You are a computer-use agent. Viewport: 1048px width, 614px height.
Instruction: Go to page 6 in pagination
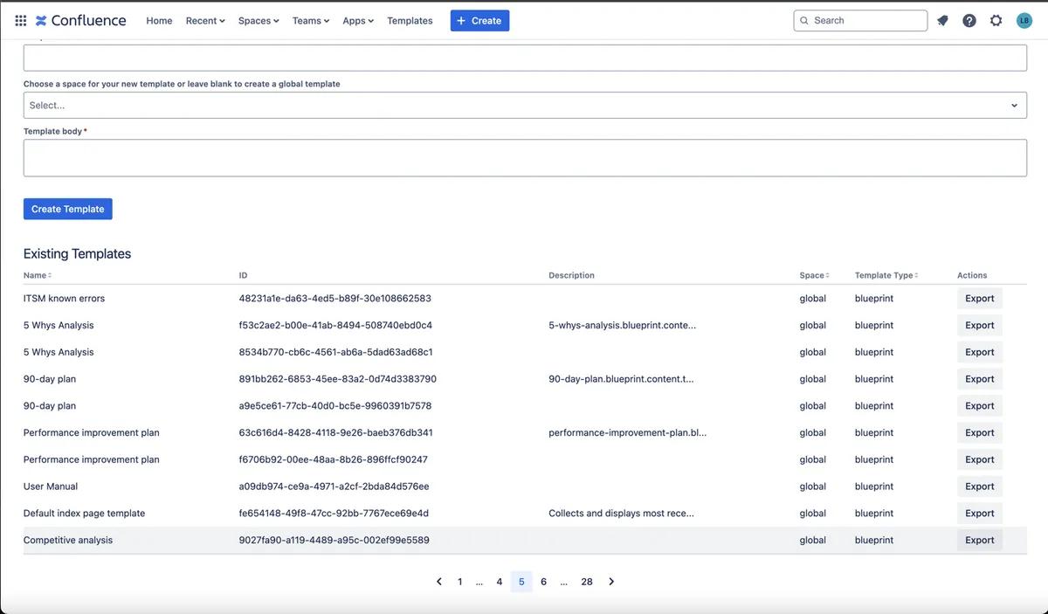coord(543,582)
